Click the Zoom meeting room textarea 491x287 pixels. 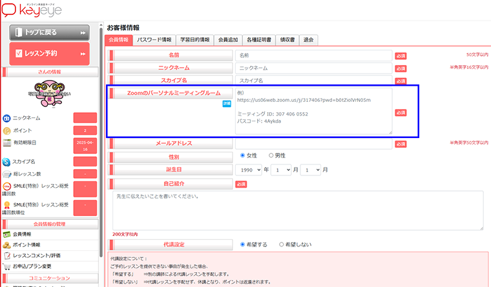314,111
